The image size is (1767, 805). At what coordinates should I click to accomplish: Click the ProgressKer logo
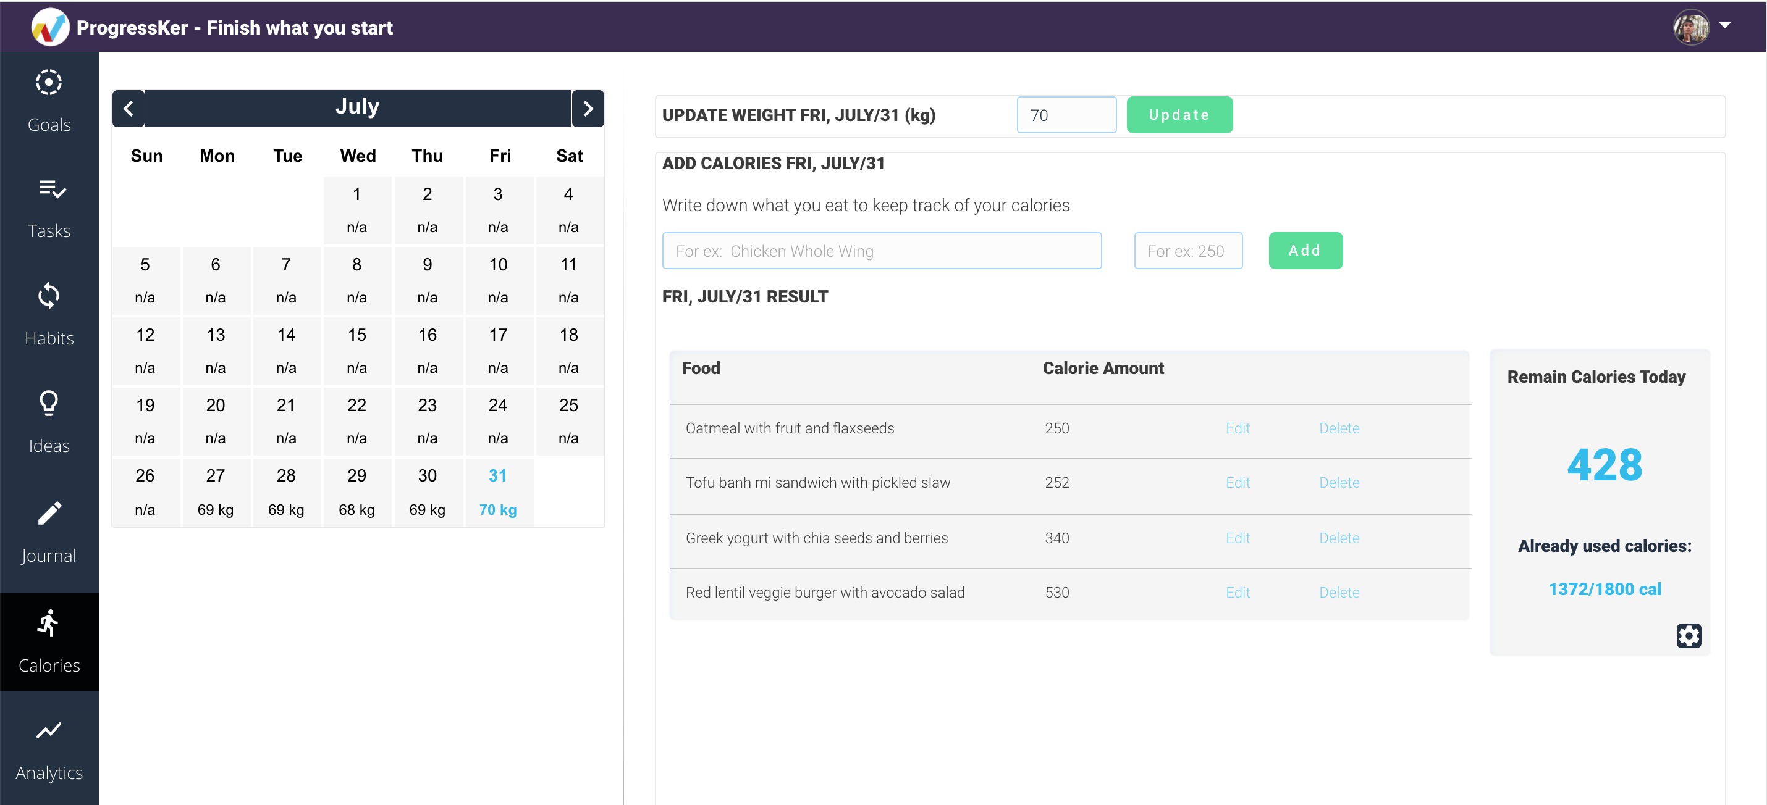click(49, 27)
